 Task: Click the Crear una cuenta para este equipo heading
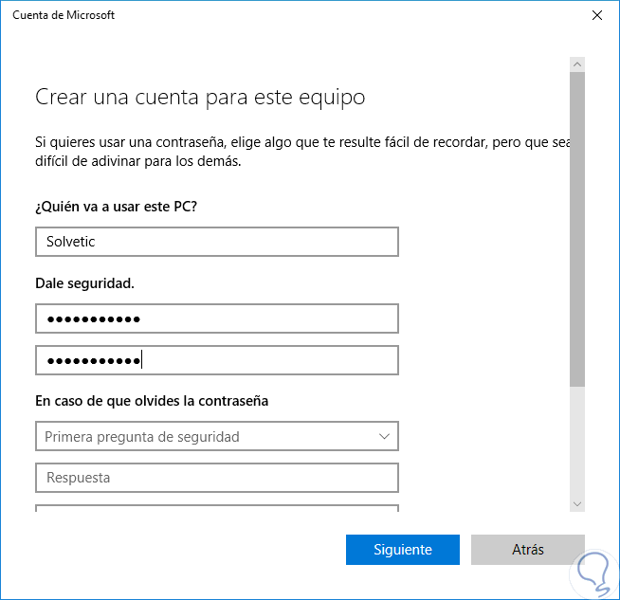pyautogui.click(x=200, y=98)
